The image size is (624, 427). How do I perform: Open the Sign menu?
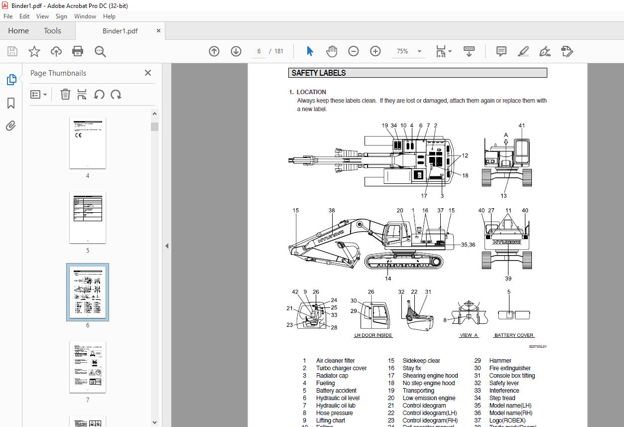[x=61, y=16]
